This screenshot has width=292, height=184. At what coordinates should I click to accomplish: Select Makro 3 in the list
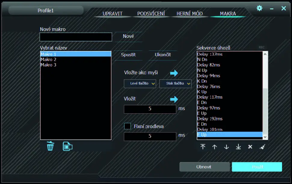click(x=76, y=65)
